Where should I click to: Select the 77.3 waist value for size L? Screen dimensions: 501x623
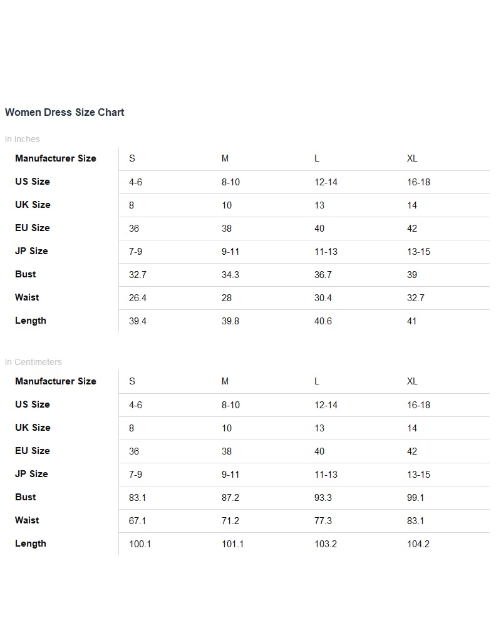(323, 521)
